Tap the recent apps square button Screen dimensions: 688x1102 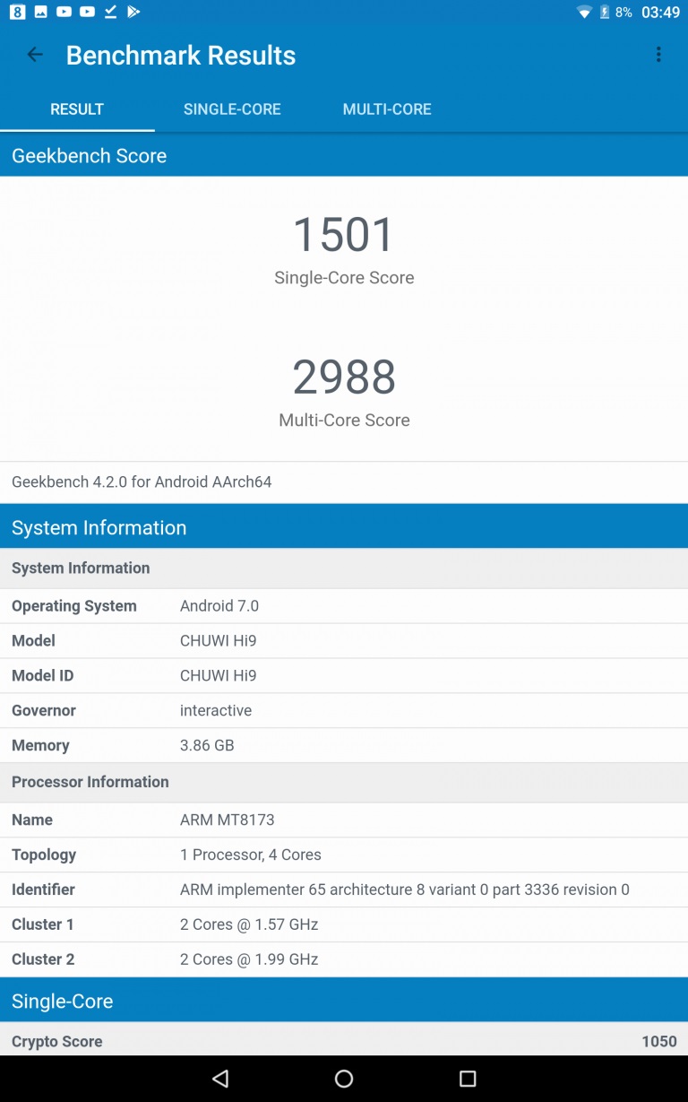468,1079
